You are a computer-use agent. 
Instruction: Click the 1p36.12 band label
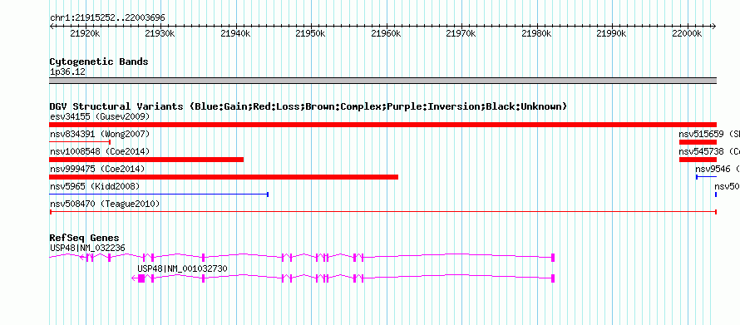click(67, 72)
